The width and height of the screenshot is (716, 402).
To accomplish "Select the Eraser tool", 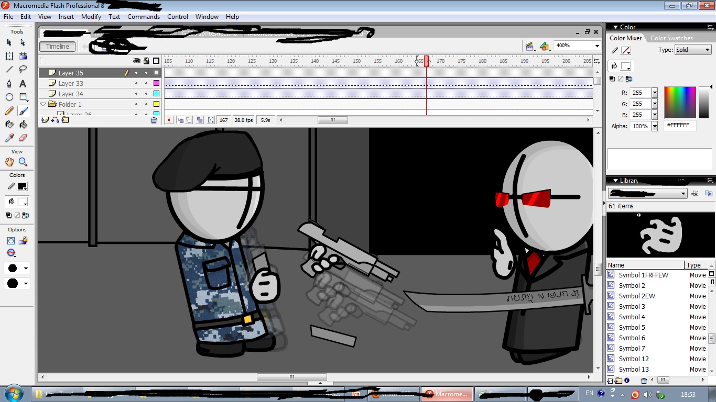I will [23, 138].
